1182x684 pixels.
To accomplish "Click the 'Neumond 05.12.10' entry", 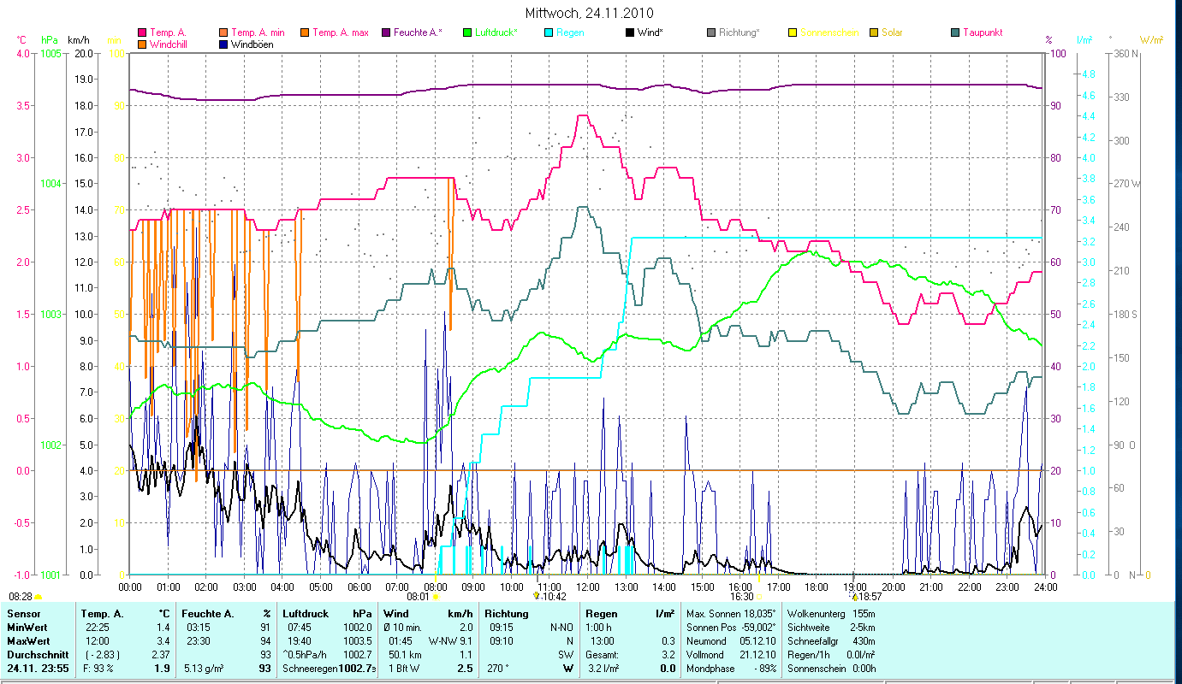I will [x=730, y=640].
